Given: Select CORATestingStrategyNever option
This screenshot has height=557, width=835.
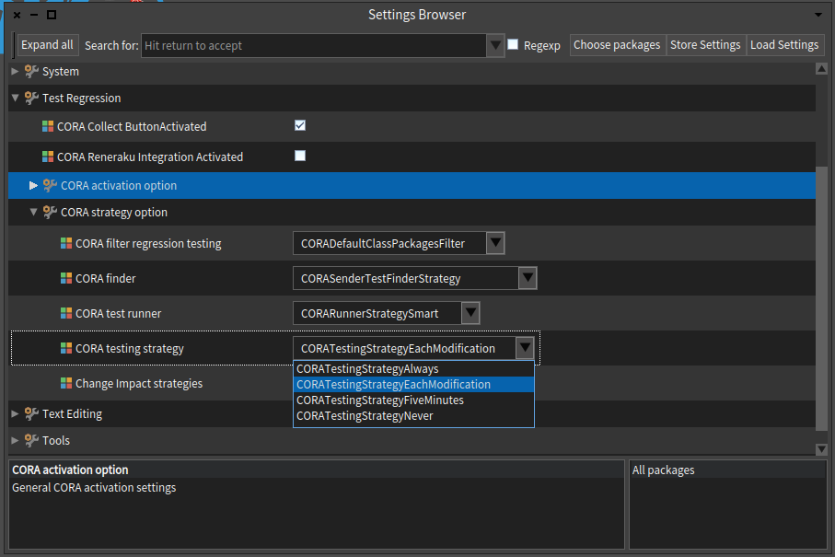Looking at the screenshot, I should point(413,415).
